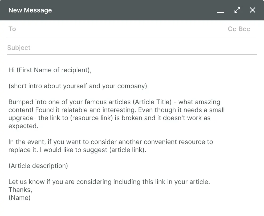Click the Name signature placeholder
The height and width of the screenshot is (216, 264).
click(x=19, y=198)
